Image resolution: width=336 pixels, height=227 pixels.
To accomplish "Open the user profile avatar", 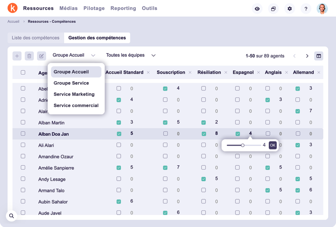I will (x=322, y=9).
